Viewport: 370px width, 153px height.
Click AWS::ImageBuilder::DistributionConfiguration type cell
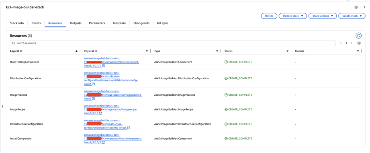181,79
